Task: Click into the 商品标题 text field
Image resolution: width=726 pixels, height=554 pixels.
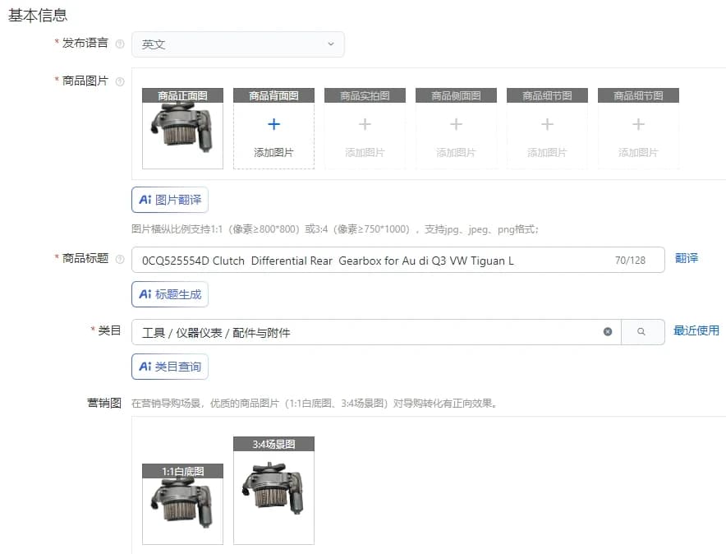Action: click(x=398, y=260)
